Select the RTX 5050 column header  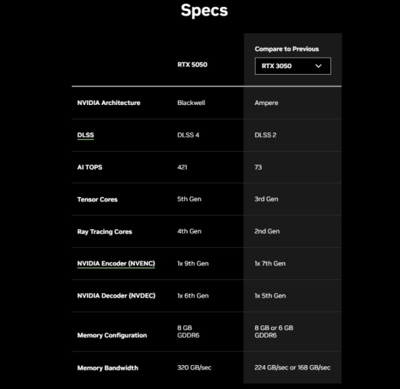192,65
